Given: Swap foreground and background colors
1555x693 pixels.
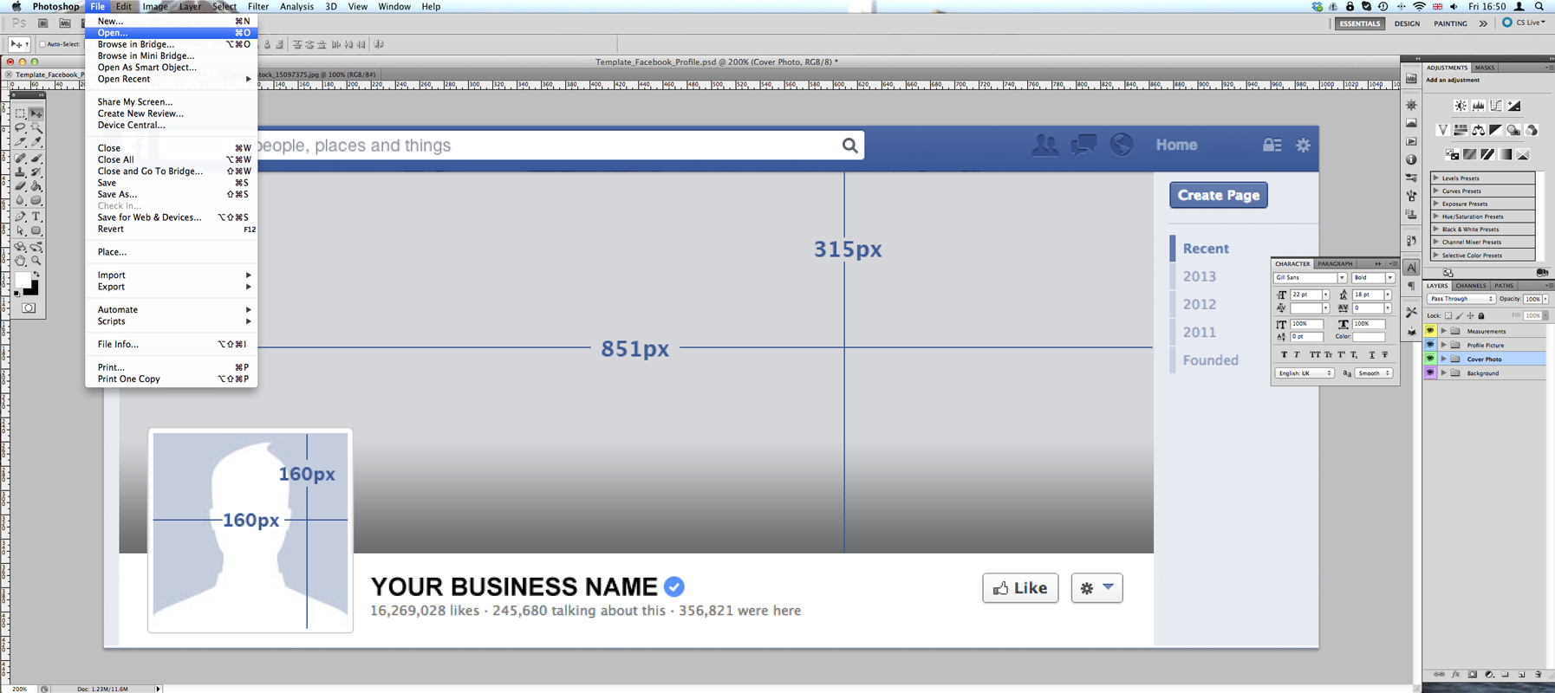Looking at the screenshot, I should coord(36,274).
